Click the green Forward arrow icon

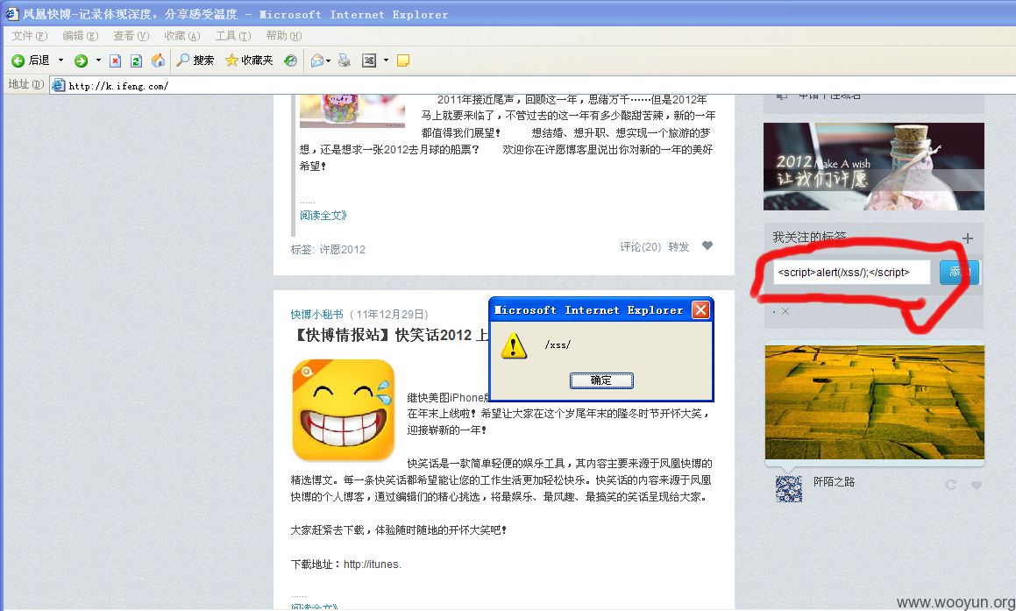81,60
